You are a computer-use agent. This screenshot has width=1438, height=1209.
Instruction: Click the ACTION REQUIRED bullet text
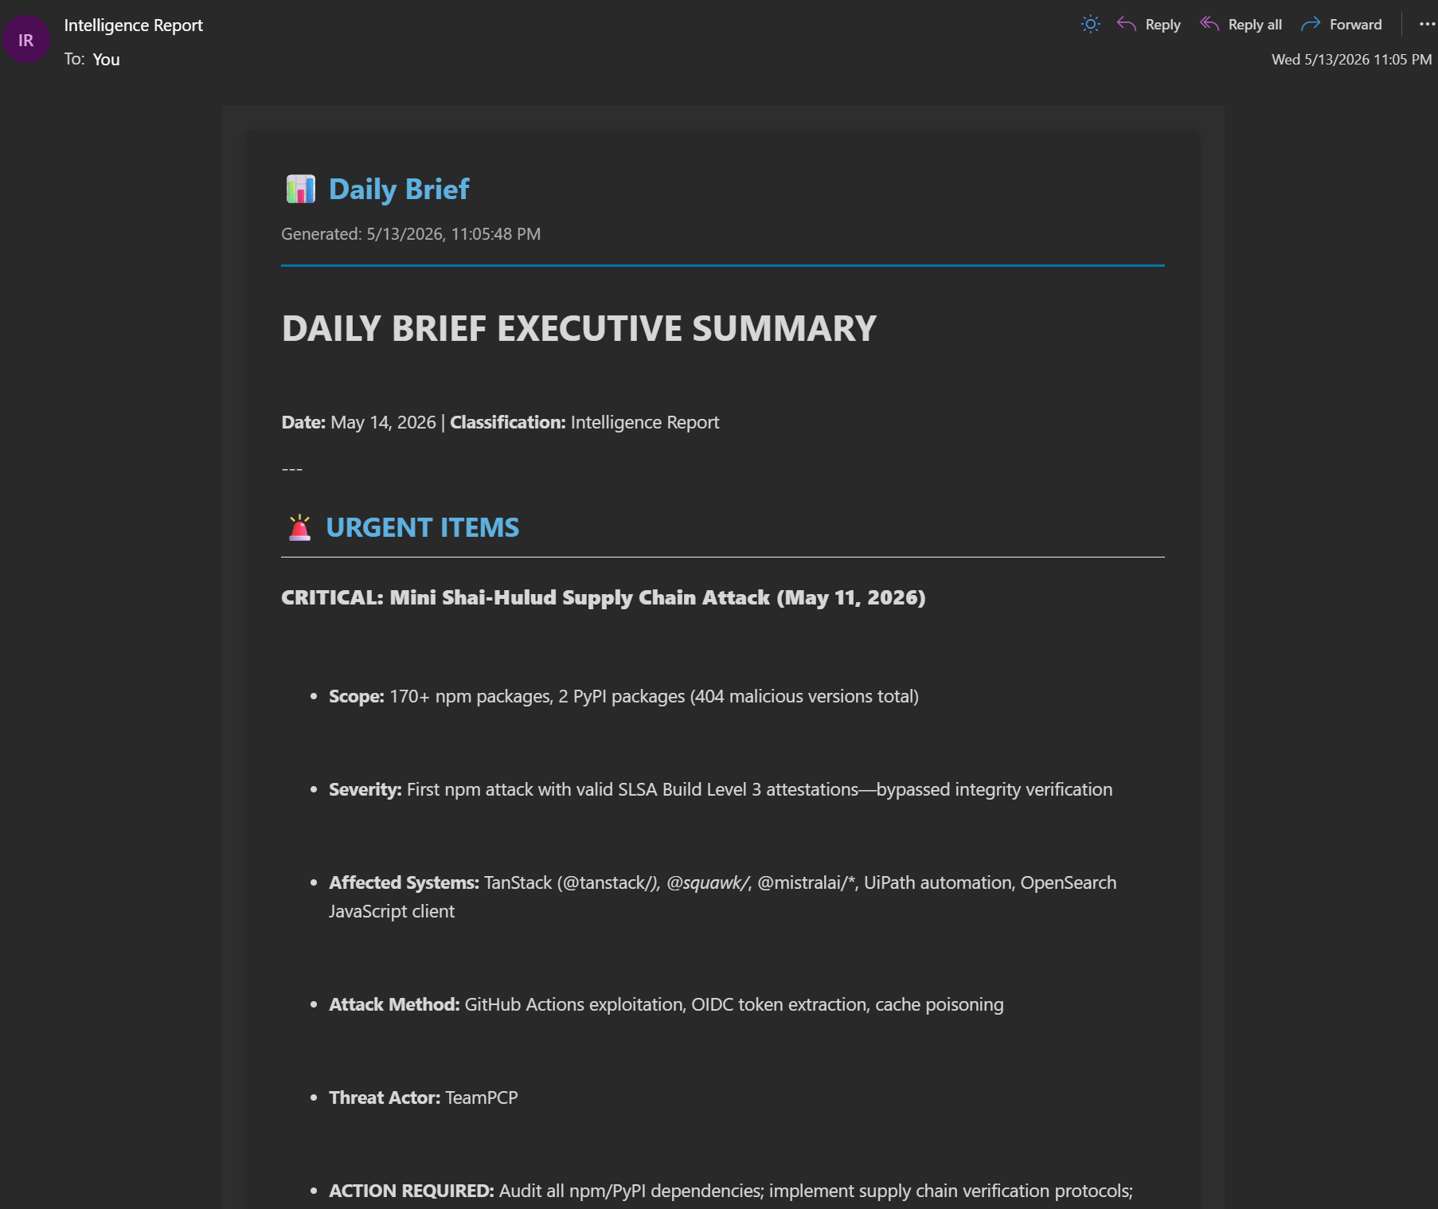[731, 1191]
